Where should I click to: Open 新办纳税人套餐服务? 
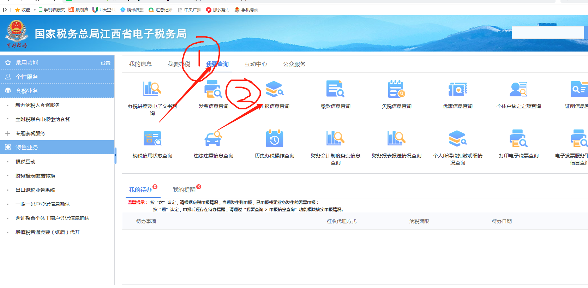[38, 105]
